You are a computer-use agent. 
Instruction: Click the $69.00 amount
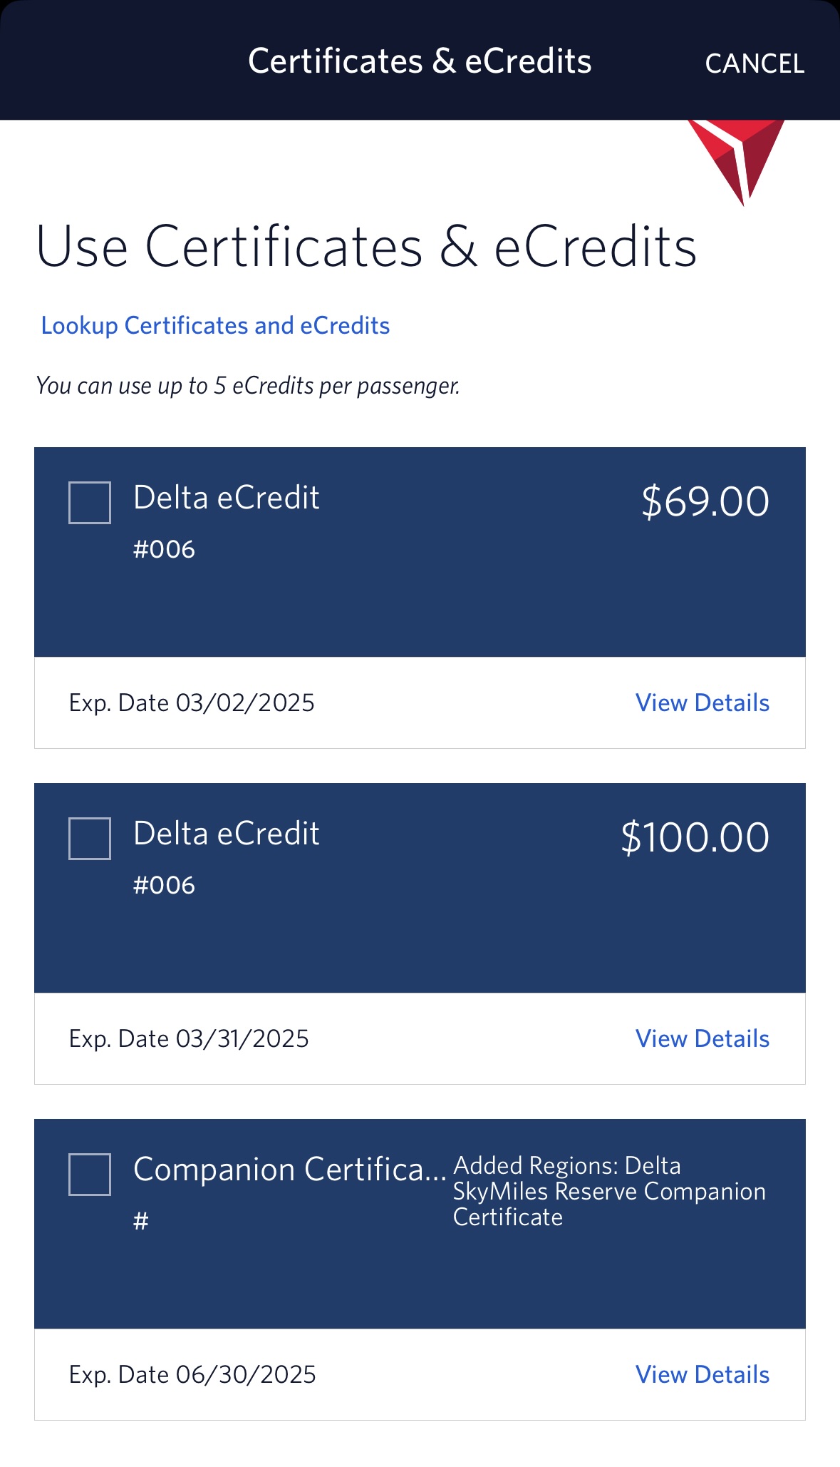click(705, 501)
